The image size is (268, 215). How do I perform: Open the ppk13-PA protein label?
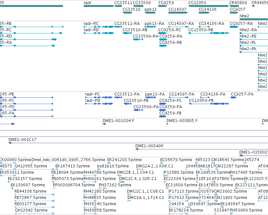pos(155,94)
